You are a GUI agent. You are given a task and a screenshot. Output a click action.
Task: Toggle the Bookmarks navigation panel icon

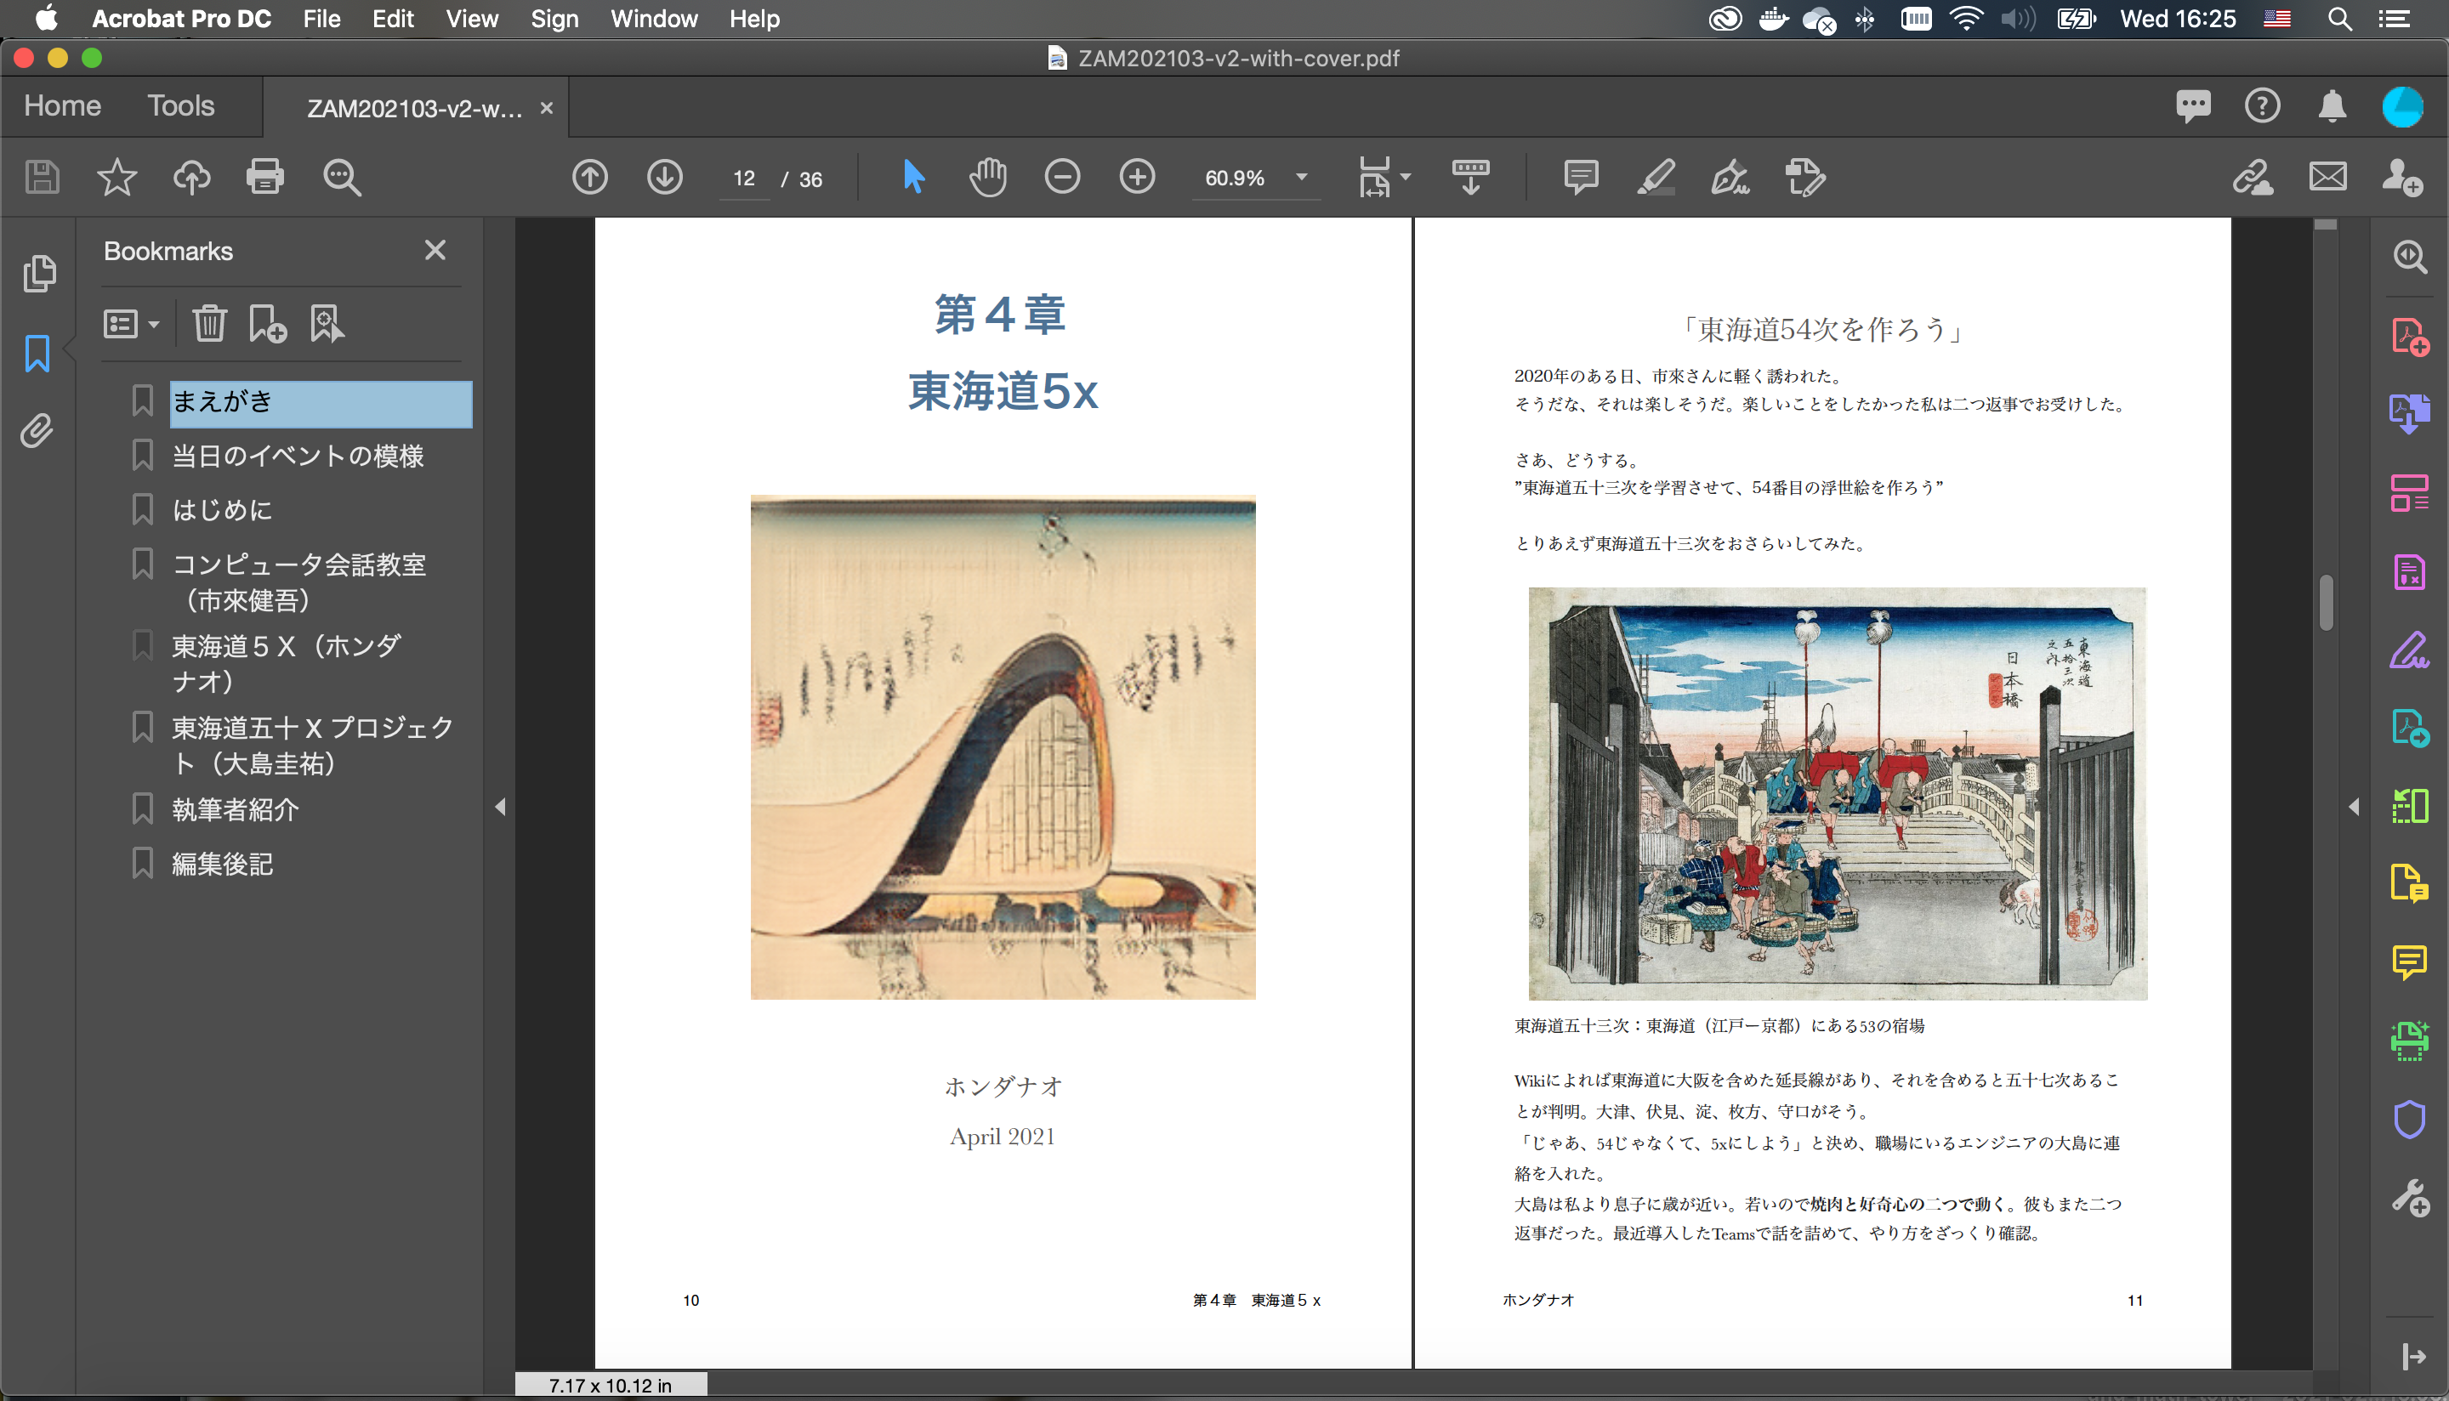[37, 353]
